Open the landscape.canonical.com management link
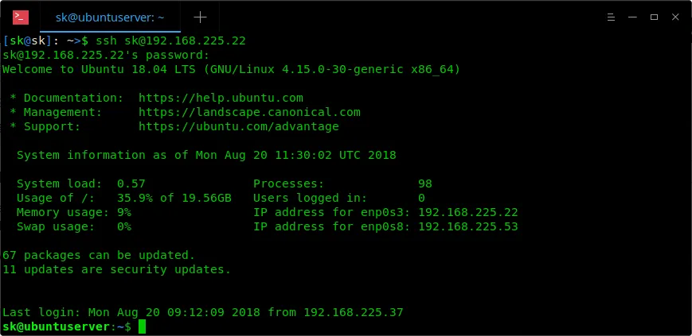The width and height of the screenshot is (692, 336). coord(249,112)
